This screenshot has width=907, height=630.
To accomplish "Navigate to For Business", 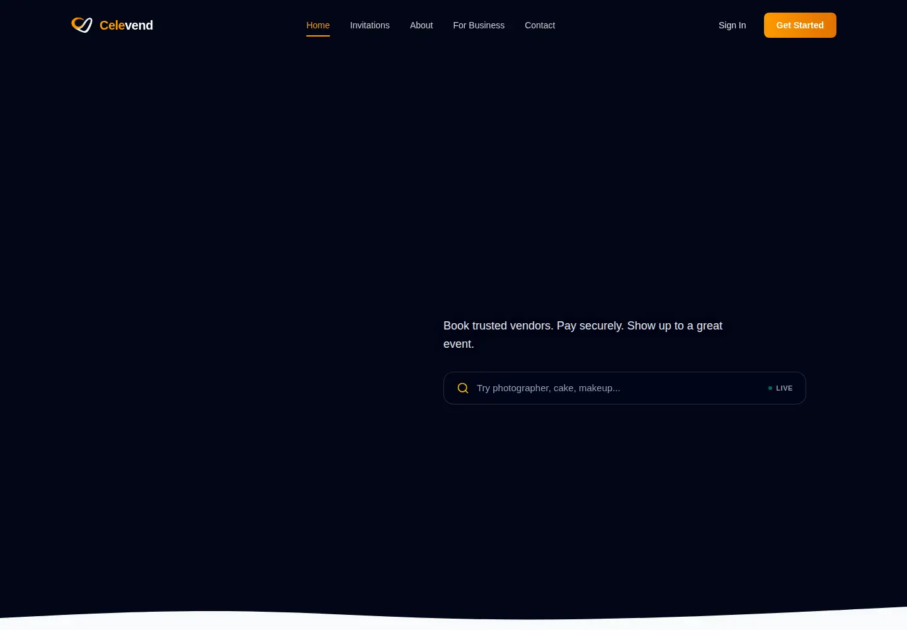I will tap(479, 25).
